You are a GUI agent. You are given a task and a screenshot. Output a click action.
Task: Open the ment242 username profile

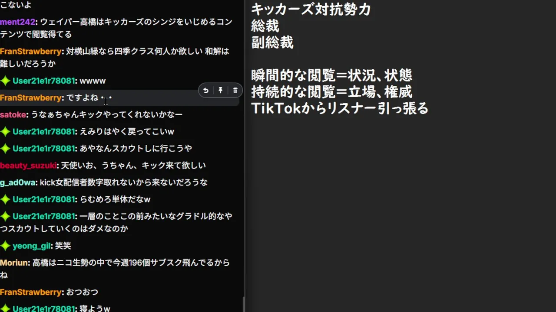[18, 22]
